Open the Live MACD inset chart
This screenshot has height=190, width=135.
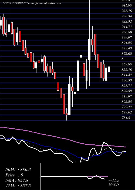(74, 176)
